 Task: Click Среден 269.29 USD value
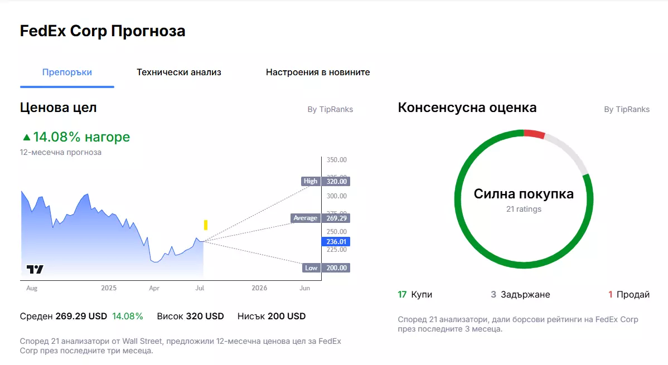(x=64, y=317)
